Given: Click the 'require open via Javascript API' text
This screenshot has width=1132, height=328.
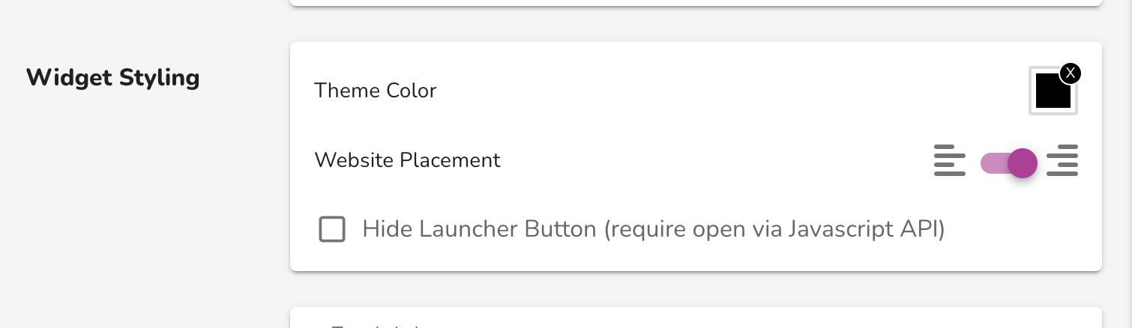Looking at the screenshot, I should click(775, 229).
